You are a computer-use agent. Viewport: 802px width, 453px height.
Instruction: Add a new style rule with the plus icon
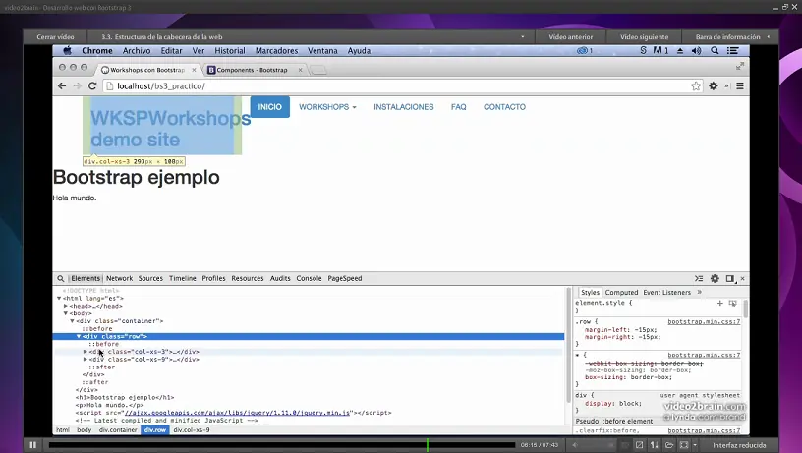[x=720, y=304]
